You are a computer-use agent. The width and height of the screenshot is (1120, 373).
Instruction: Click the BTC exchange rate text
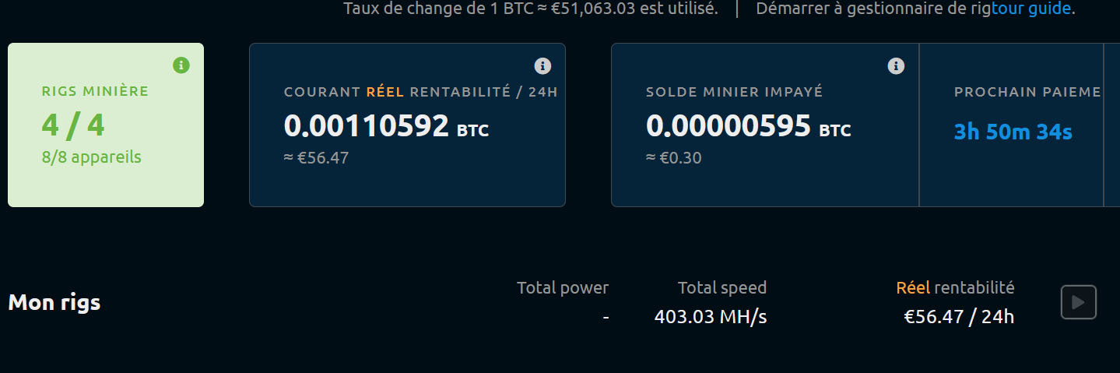(530, 9)
